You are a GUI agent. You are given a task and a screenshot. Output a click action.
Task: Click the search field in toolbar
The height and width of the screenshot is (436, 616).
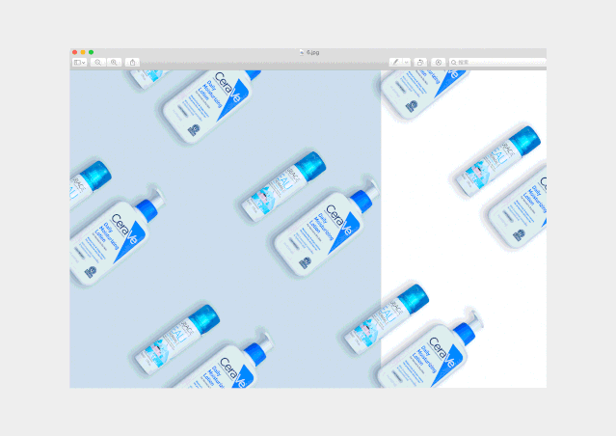[497, 62]
